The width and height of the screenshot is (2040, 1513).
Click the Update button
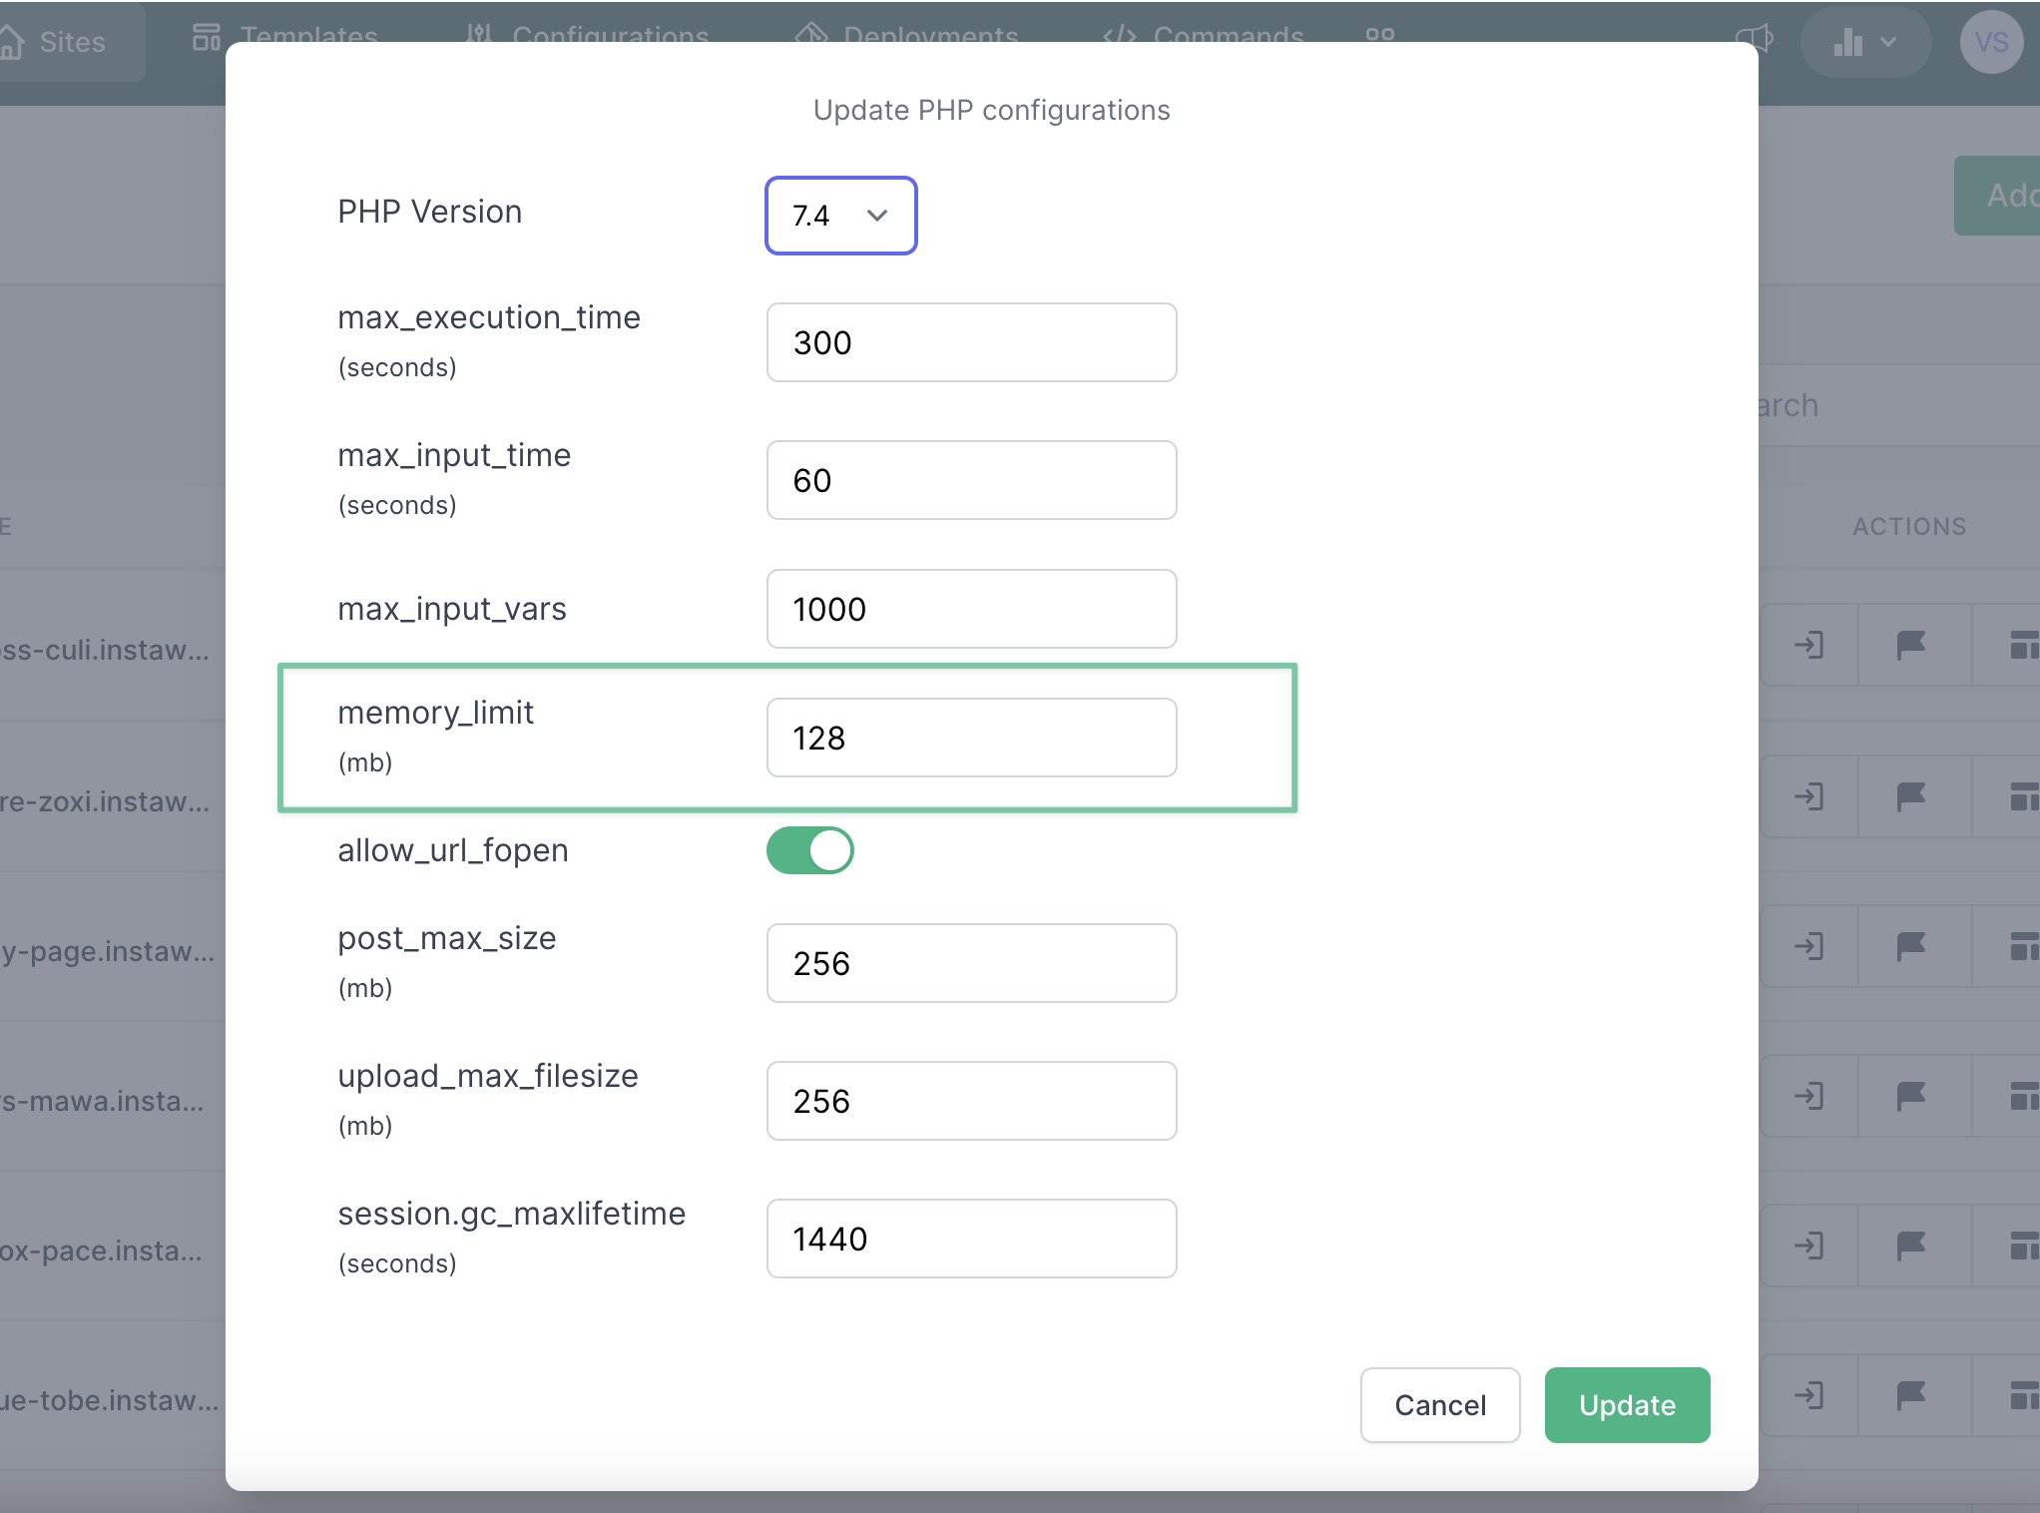click(x=1627, y=1405)
